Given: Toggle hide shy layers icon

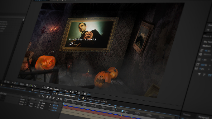Looking at the screenshot, I should pyautogui.click(x=47, y=97).
